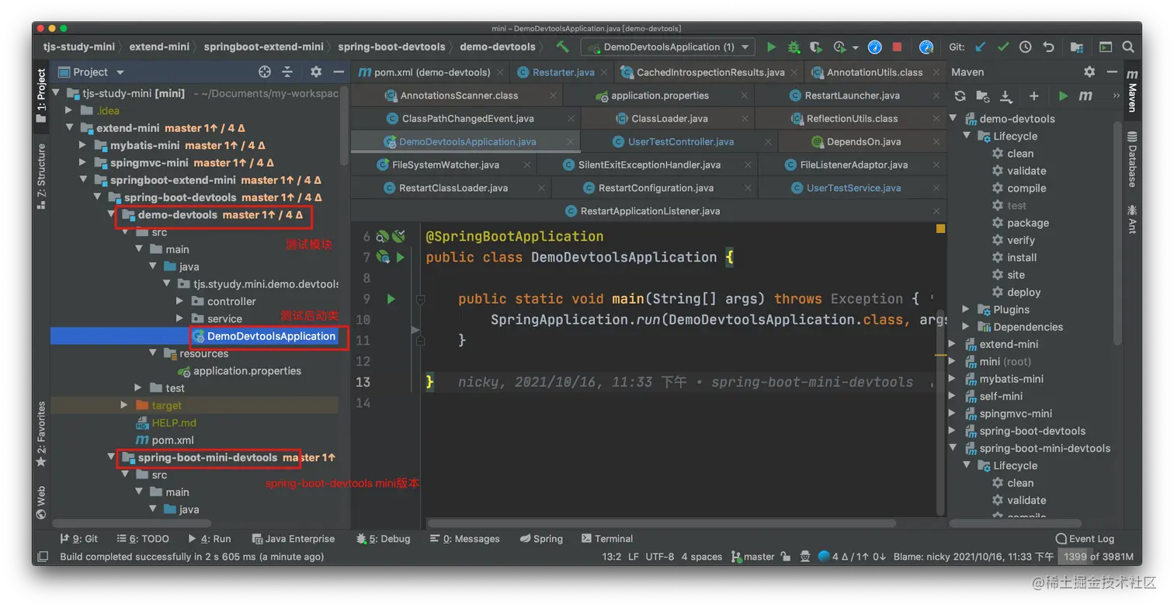Screen dimensions: 1174x608
Task: Commit changes with green checkmark
Action: 1002,47
